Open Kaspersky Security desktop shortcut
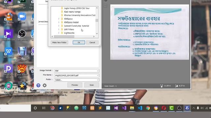The height and width of the screenshot is (118, 211). [8, 89]
